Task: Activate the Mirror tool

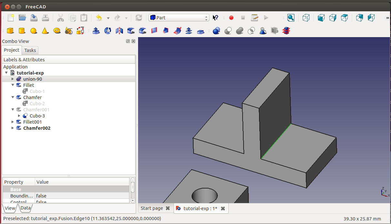Action: coord(119,31)
